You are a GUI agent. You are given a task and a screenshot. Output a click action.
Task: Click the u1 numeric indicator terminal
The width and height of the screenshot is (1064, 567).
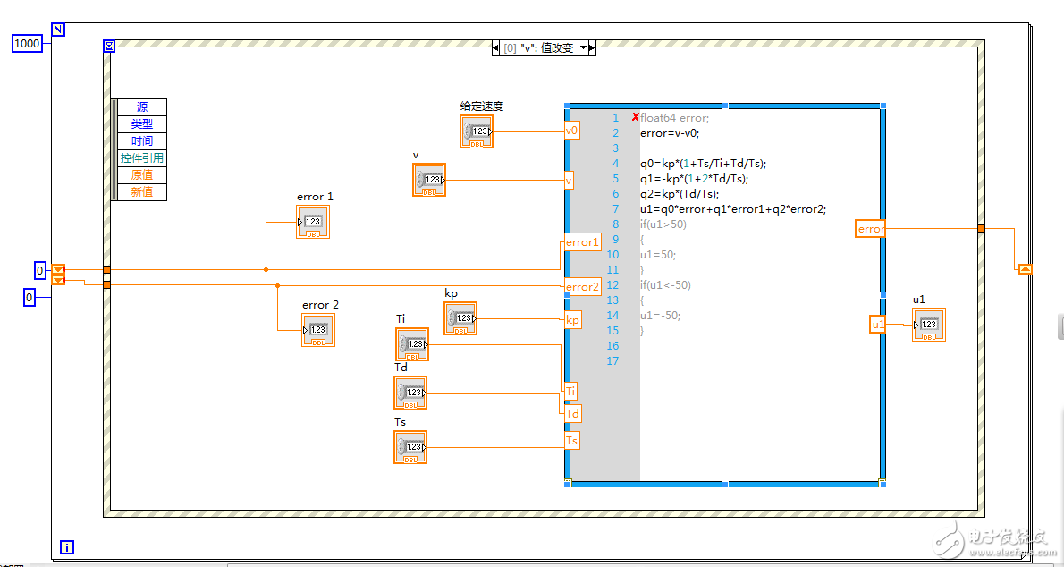pos(929,325)
